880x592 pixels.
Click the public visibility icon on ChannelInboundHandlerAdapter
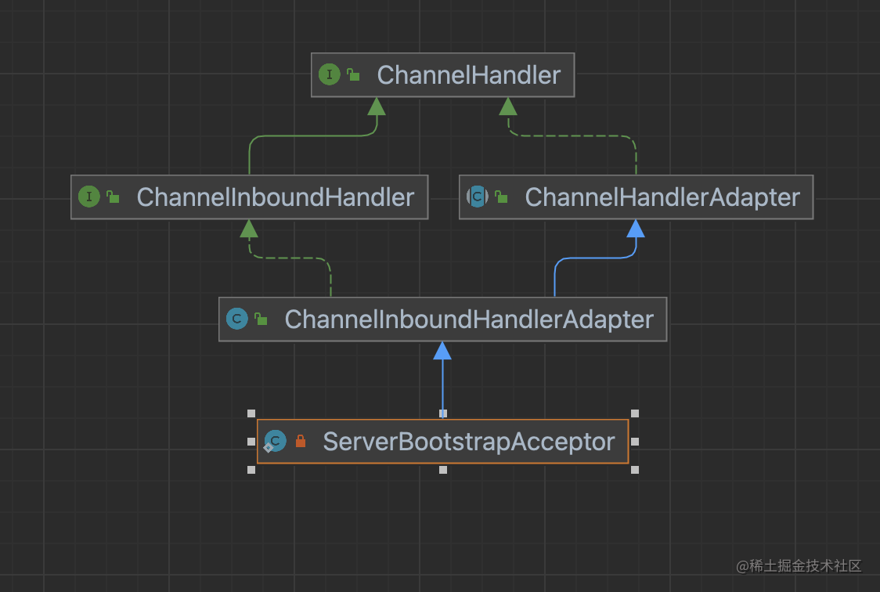click(261, 319)
